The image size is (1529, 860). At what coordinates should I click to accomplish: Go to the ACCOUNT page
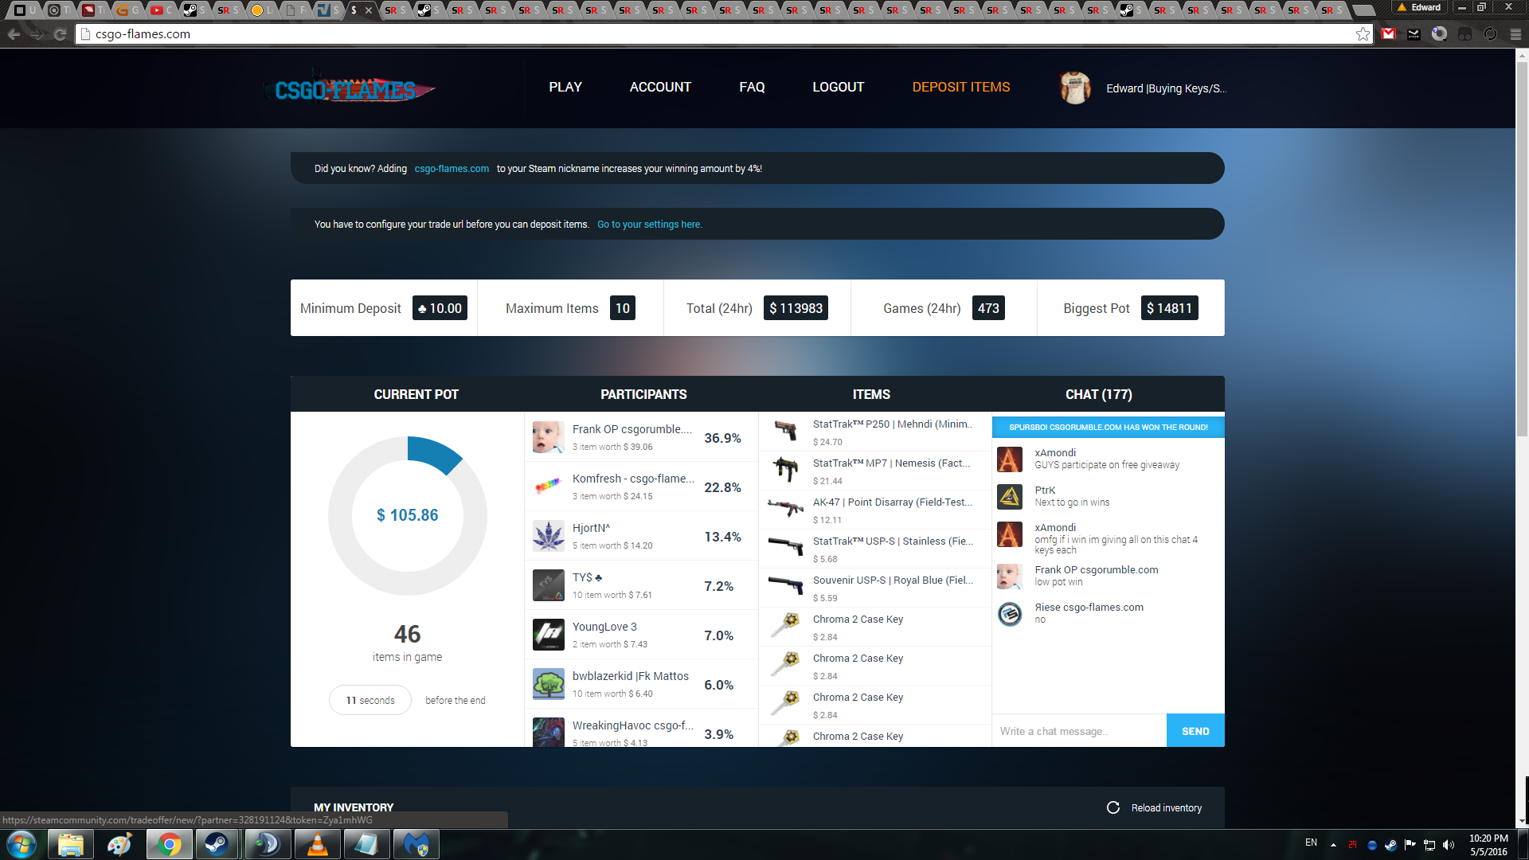tap(660, 87)
